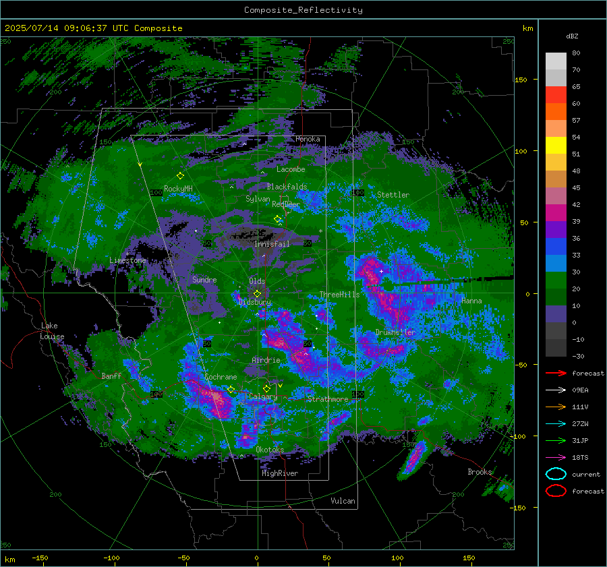Click the Drumheller city label
607x567 pixels.
click(395, 332)
